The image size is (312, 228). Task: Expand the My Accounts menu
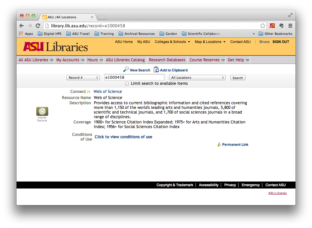(x=70, y=60)
